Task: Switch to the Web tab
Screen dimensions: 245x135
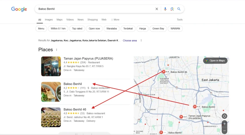Action: pos(104,20)
